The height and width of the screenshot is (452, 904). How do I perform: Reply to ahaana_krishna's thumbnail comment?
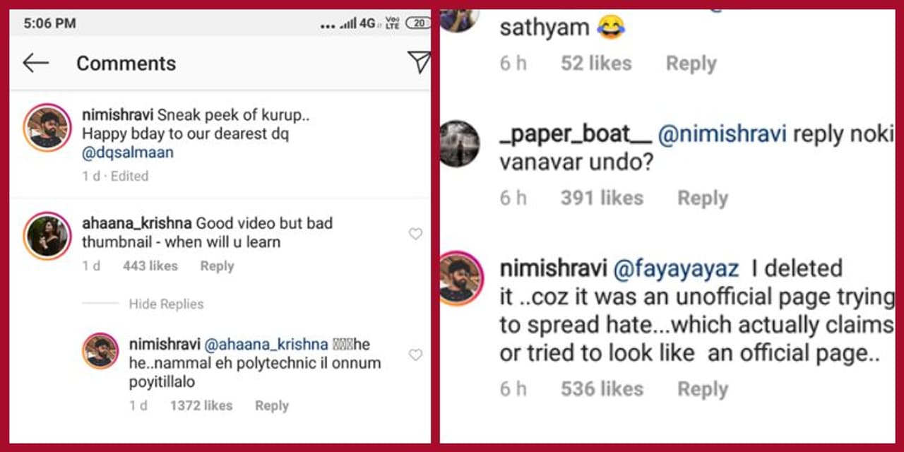pyautogui.click(x=217, y=266)
